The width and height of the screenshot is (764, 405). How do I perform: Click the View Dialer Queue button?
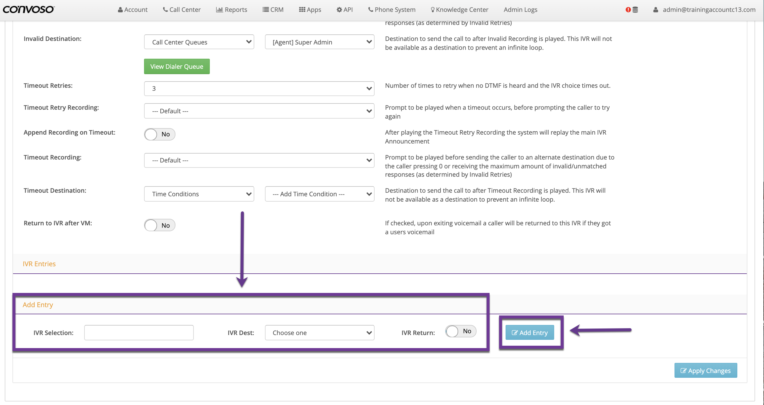pos(177,66)
